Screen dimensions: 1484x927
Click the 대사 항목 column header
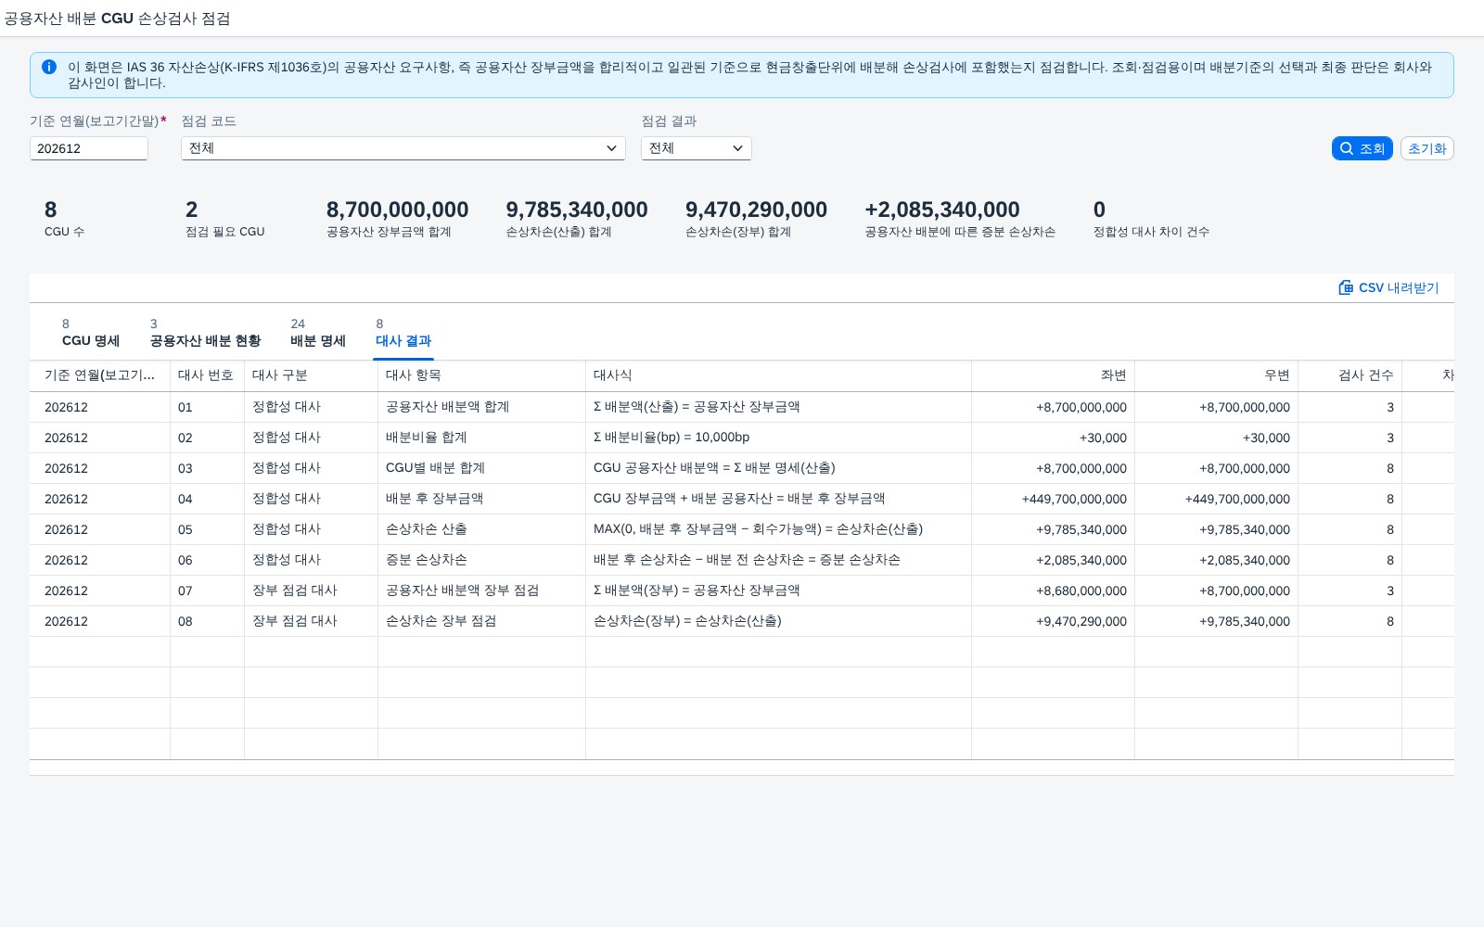pyautogui.click(x=481, y=375)
